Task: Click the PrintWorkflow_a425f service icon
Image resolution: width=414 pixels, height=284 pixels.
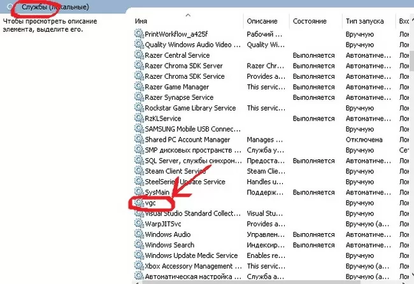Action: (x=139, y=34)
